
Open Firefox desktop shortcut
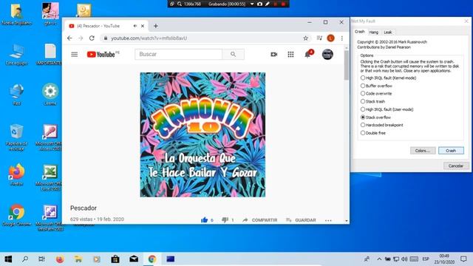click(x=16, y=174)
